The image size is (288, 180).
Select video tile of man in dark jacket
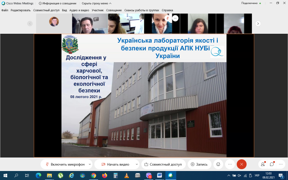pyautogui.click(x=90, y=23)
